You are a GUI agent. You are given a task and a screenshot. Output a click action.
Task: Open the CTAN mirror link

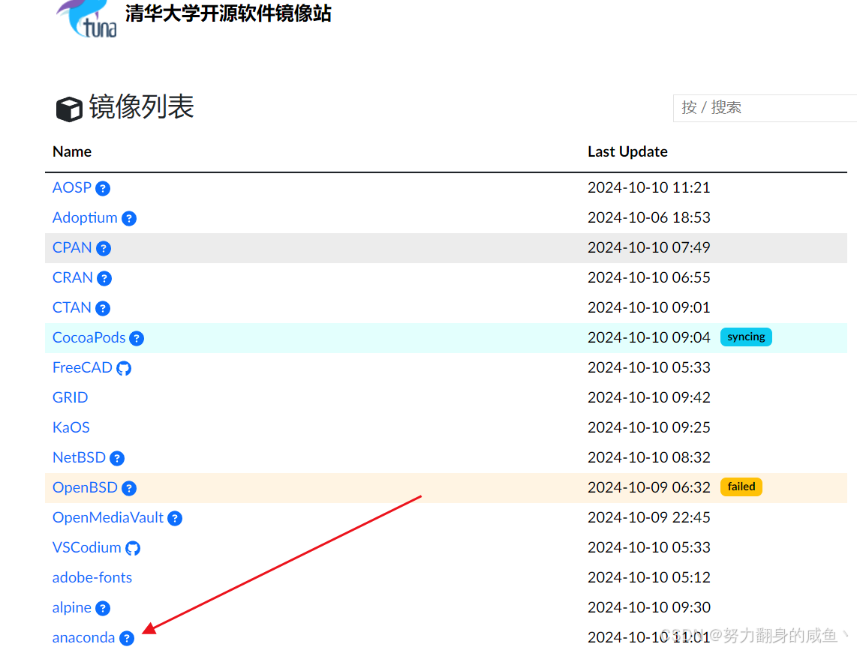(71, 307)
